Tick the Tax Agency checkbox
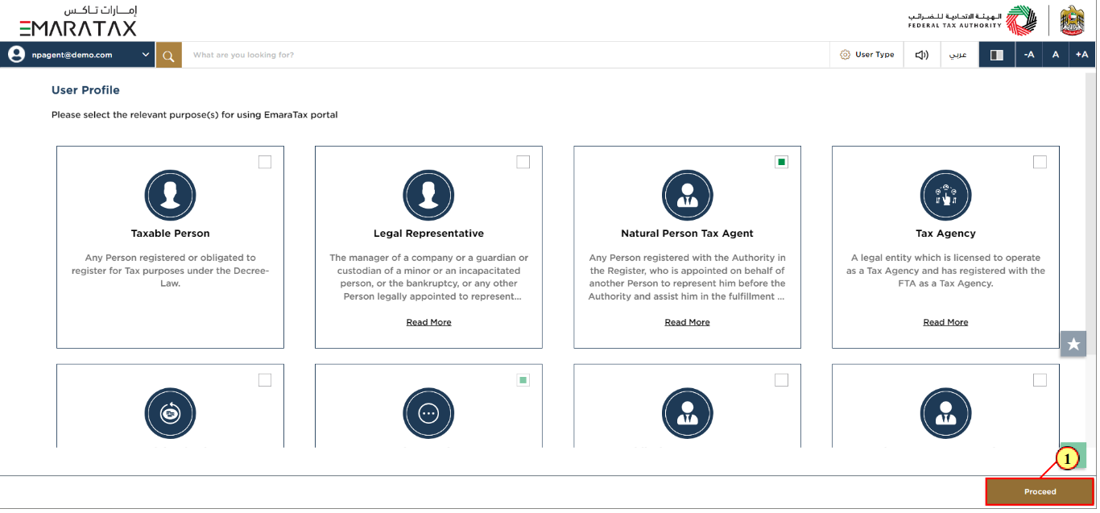This screenshot has height=513, width=1100. (1040, 162)
